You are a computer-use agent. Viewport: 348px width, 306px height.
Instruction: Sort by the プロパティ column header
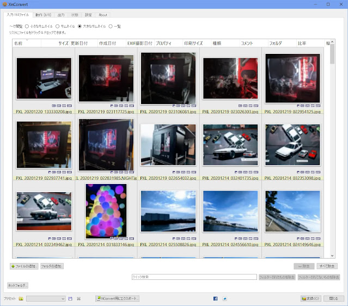[x=169, y=43]
